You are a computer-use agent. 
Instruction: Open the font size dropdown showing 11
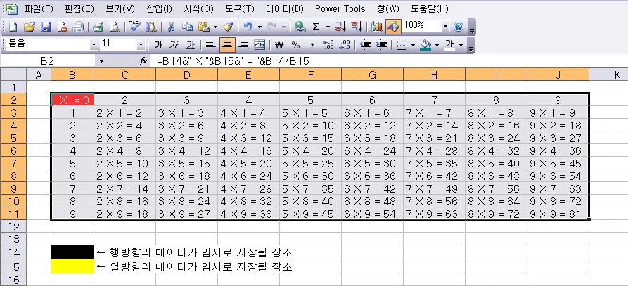[141, 45]
